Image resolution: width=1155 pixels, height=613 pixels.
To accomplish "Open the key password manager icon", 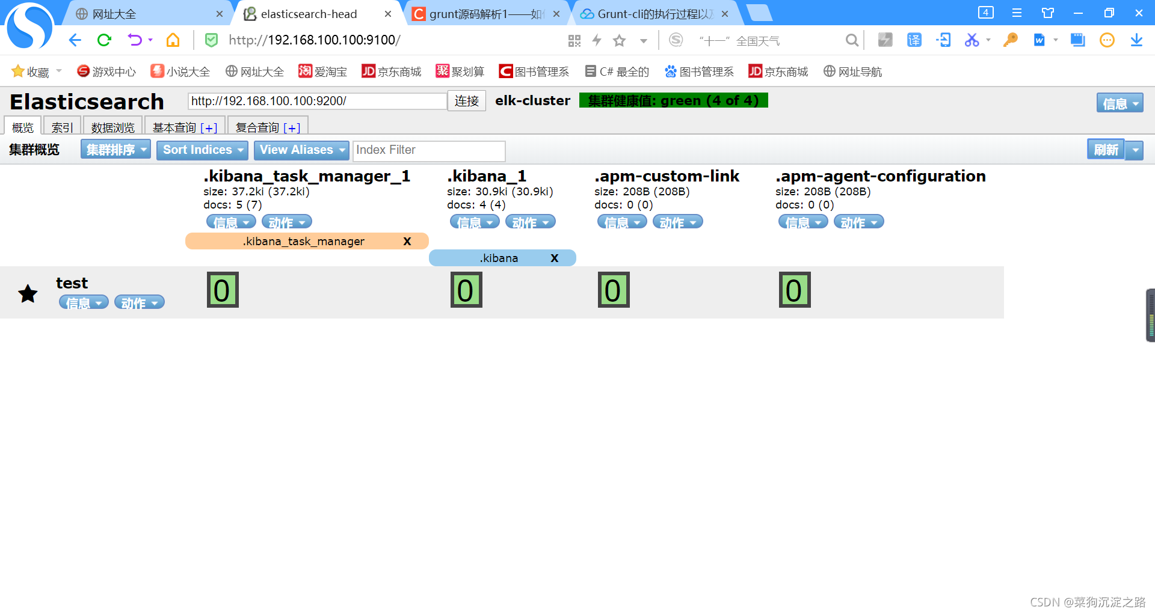I will pyautogui.click(x=1010, y=40).
